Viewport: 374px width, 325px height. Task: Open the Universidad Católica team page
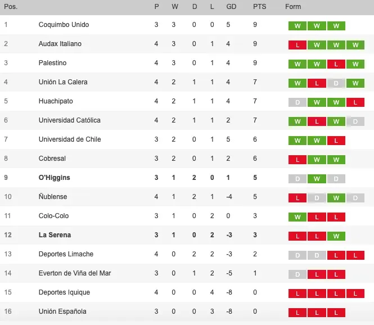coord(70,120)
